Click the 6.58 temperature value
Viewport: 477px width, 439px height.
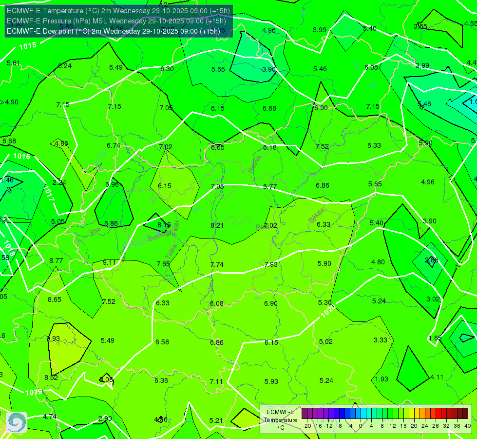click(162, 342)
